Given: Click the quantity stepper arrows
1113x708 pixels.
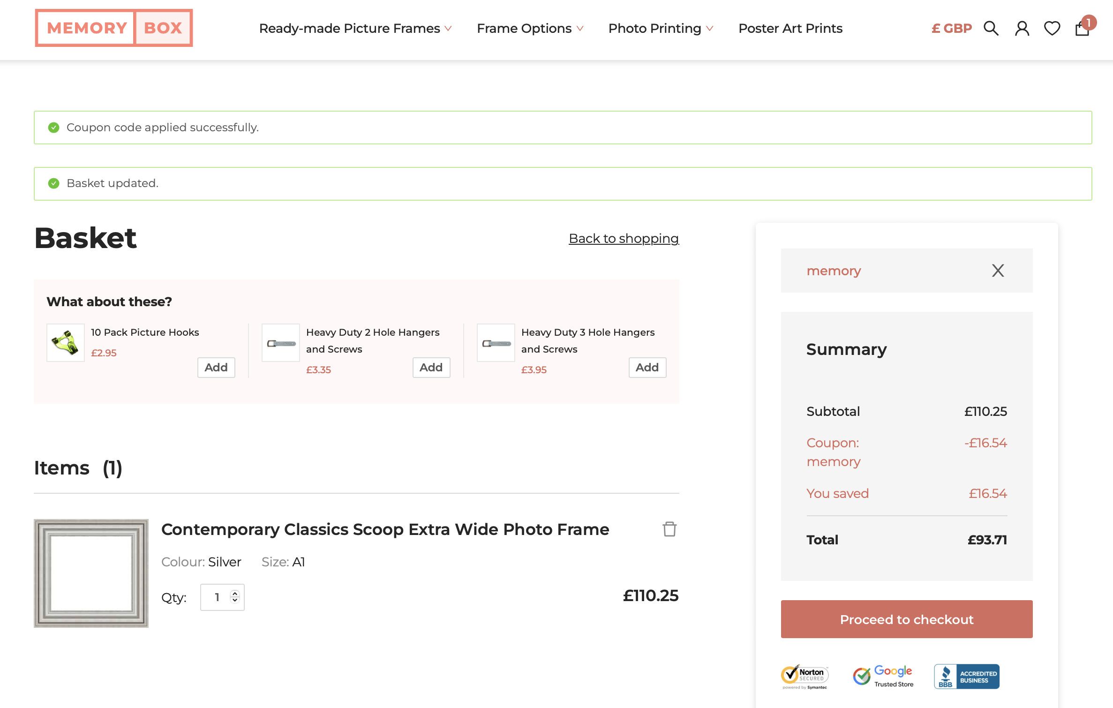Looking at the screenshot, I should (x=235, y=596).
